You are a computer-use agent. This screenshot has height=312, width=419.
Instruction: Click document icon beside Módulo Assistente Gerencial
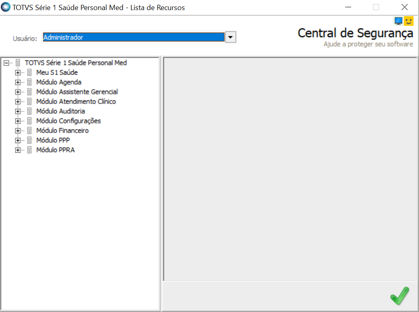pos(29,92)
